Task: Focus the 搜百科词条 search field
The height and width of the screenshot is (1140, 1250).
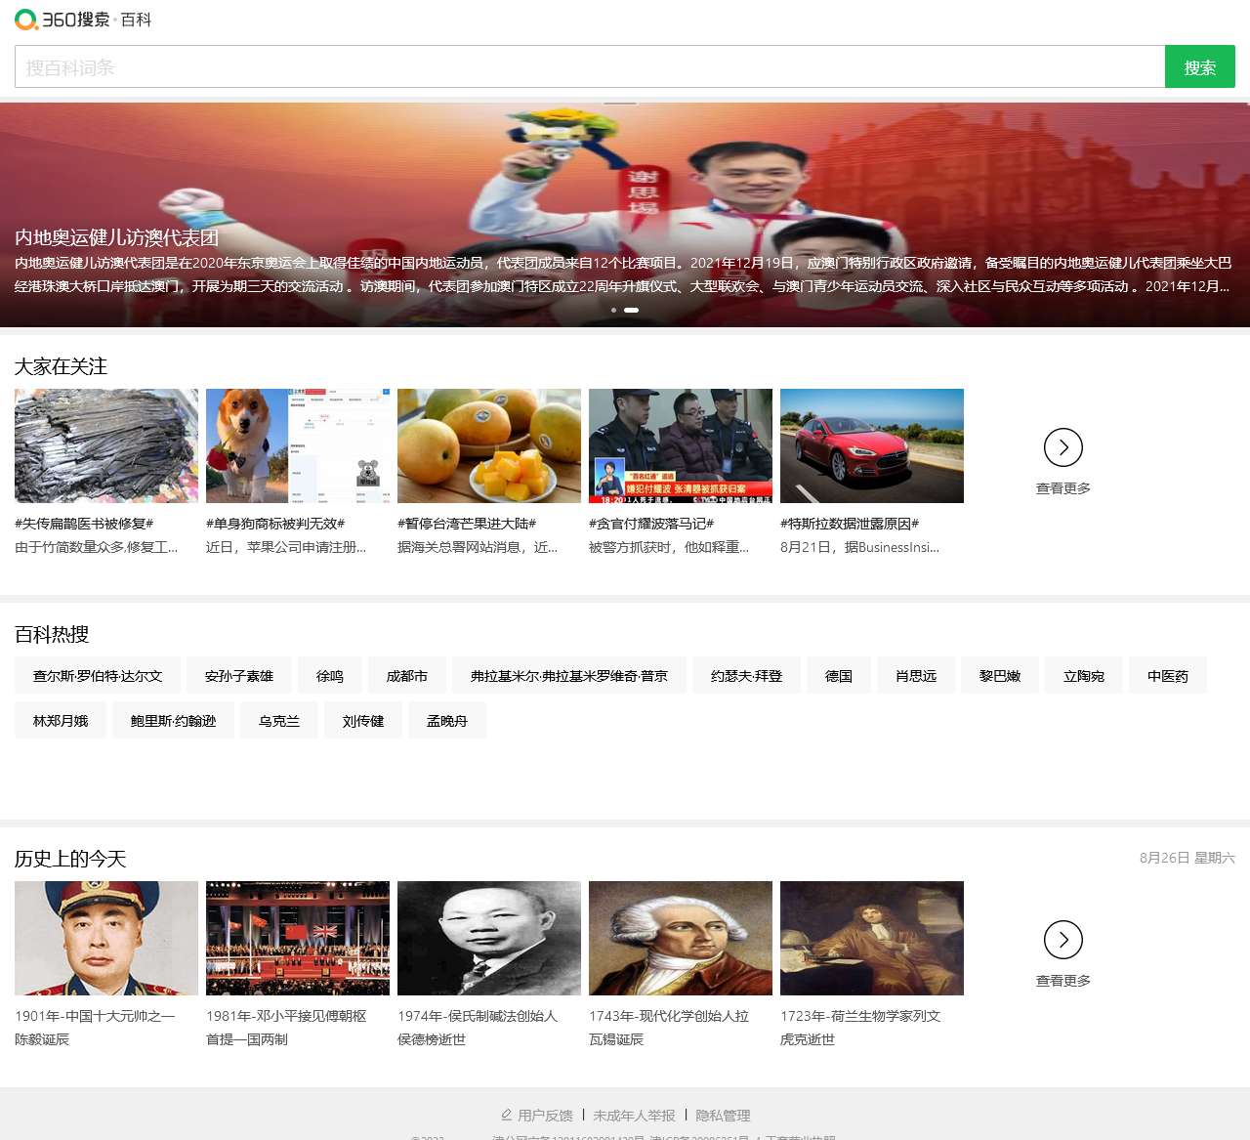Action: (x=590, y=67)
